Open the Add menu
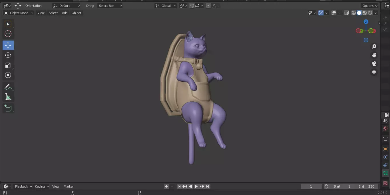Viewport: 390px width, 195px height. (x=65, y=13)
